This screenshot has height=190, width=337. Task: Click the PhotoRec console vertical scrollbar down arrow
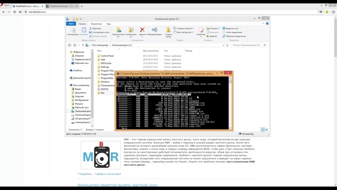coord(230,128)
